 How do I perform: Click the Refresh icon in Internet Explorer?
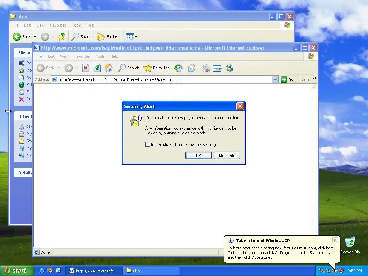97,68
